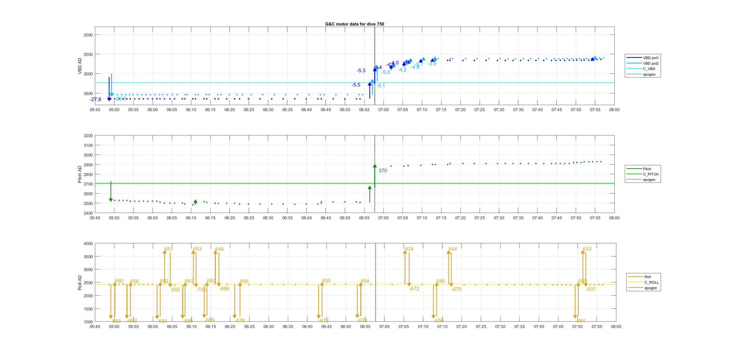
Task: Click the '370' pitch data label
Action: pos(383,170)
